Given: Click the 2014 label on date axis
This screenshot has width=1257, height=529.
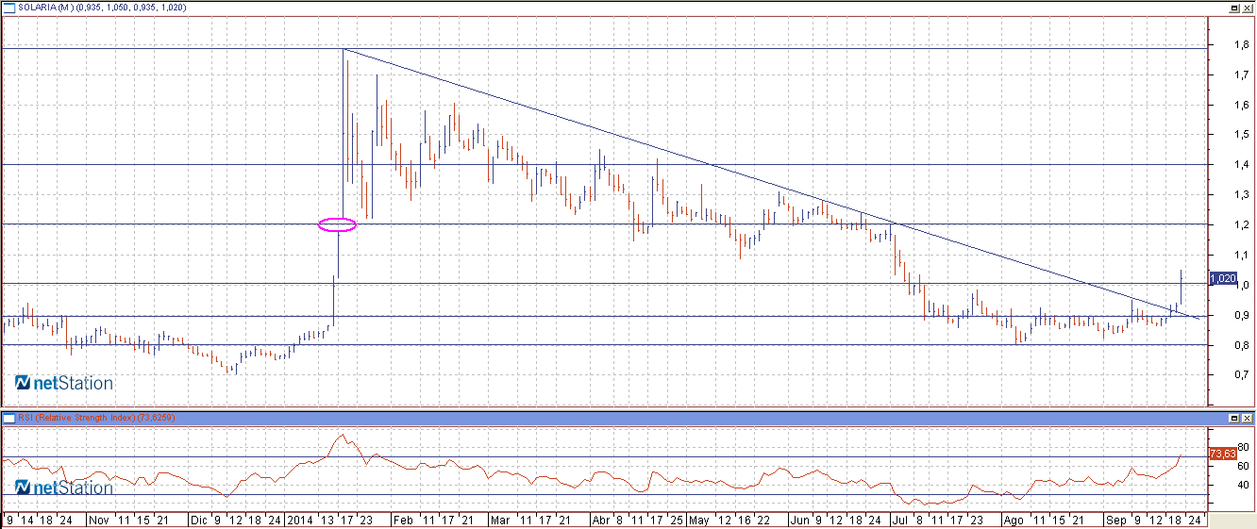Looking at the screenshot, I should 300,520.
